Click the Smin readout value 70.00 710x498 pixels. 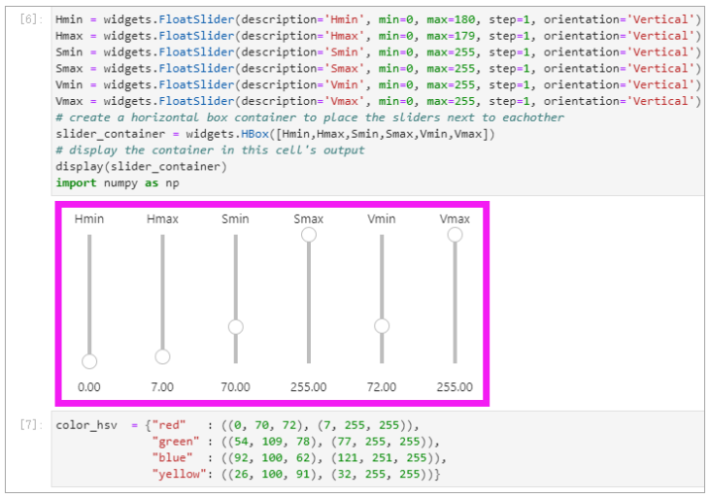pyautogui.click(x=235, y=387)
